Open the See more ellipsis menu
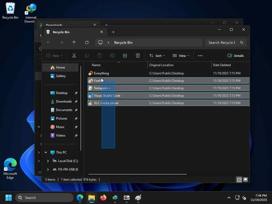 coord(200,56)
